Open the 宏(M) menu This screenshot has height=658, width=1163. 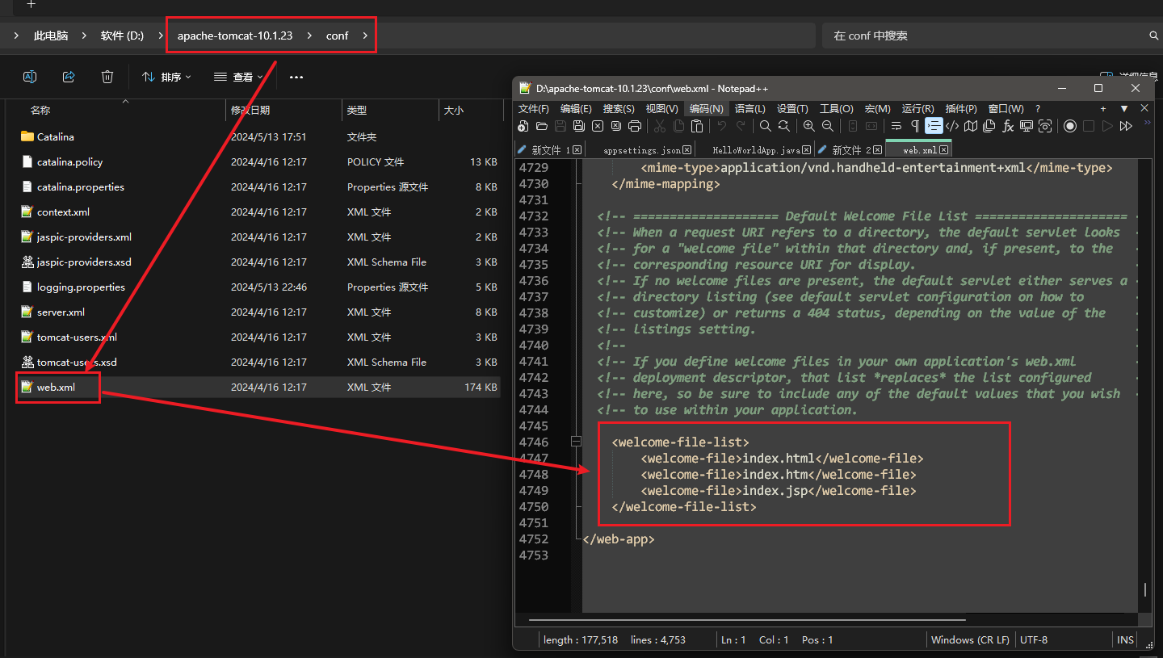point(877,109)
